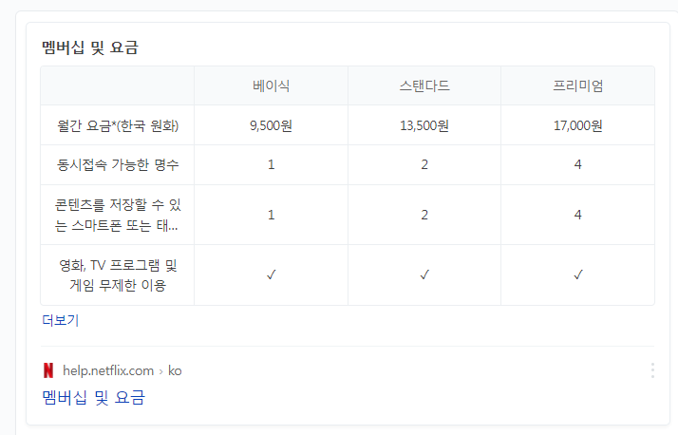Click the 멤버십 및 요금 card heading
This screenshot has height=435, width=678.
(x=90, y=47)
